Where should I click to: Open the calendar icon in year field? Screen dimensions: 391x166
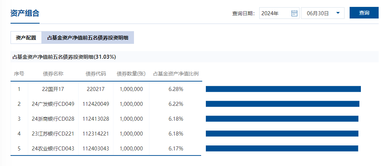pos(294,13)
